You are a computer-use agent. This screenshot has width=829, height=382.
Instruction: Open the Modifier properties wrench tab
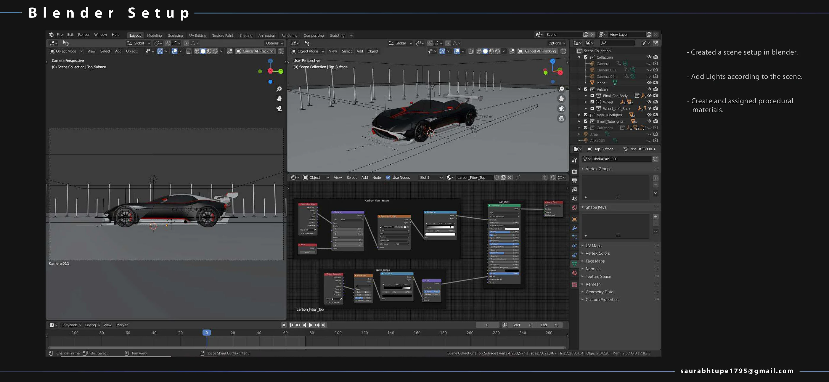[x=574, y=228]
